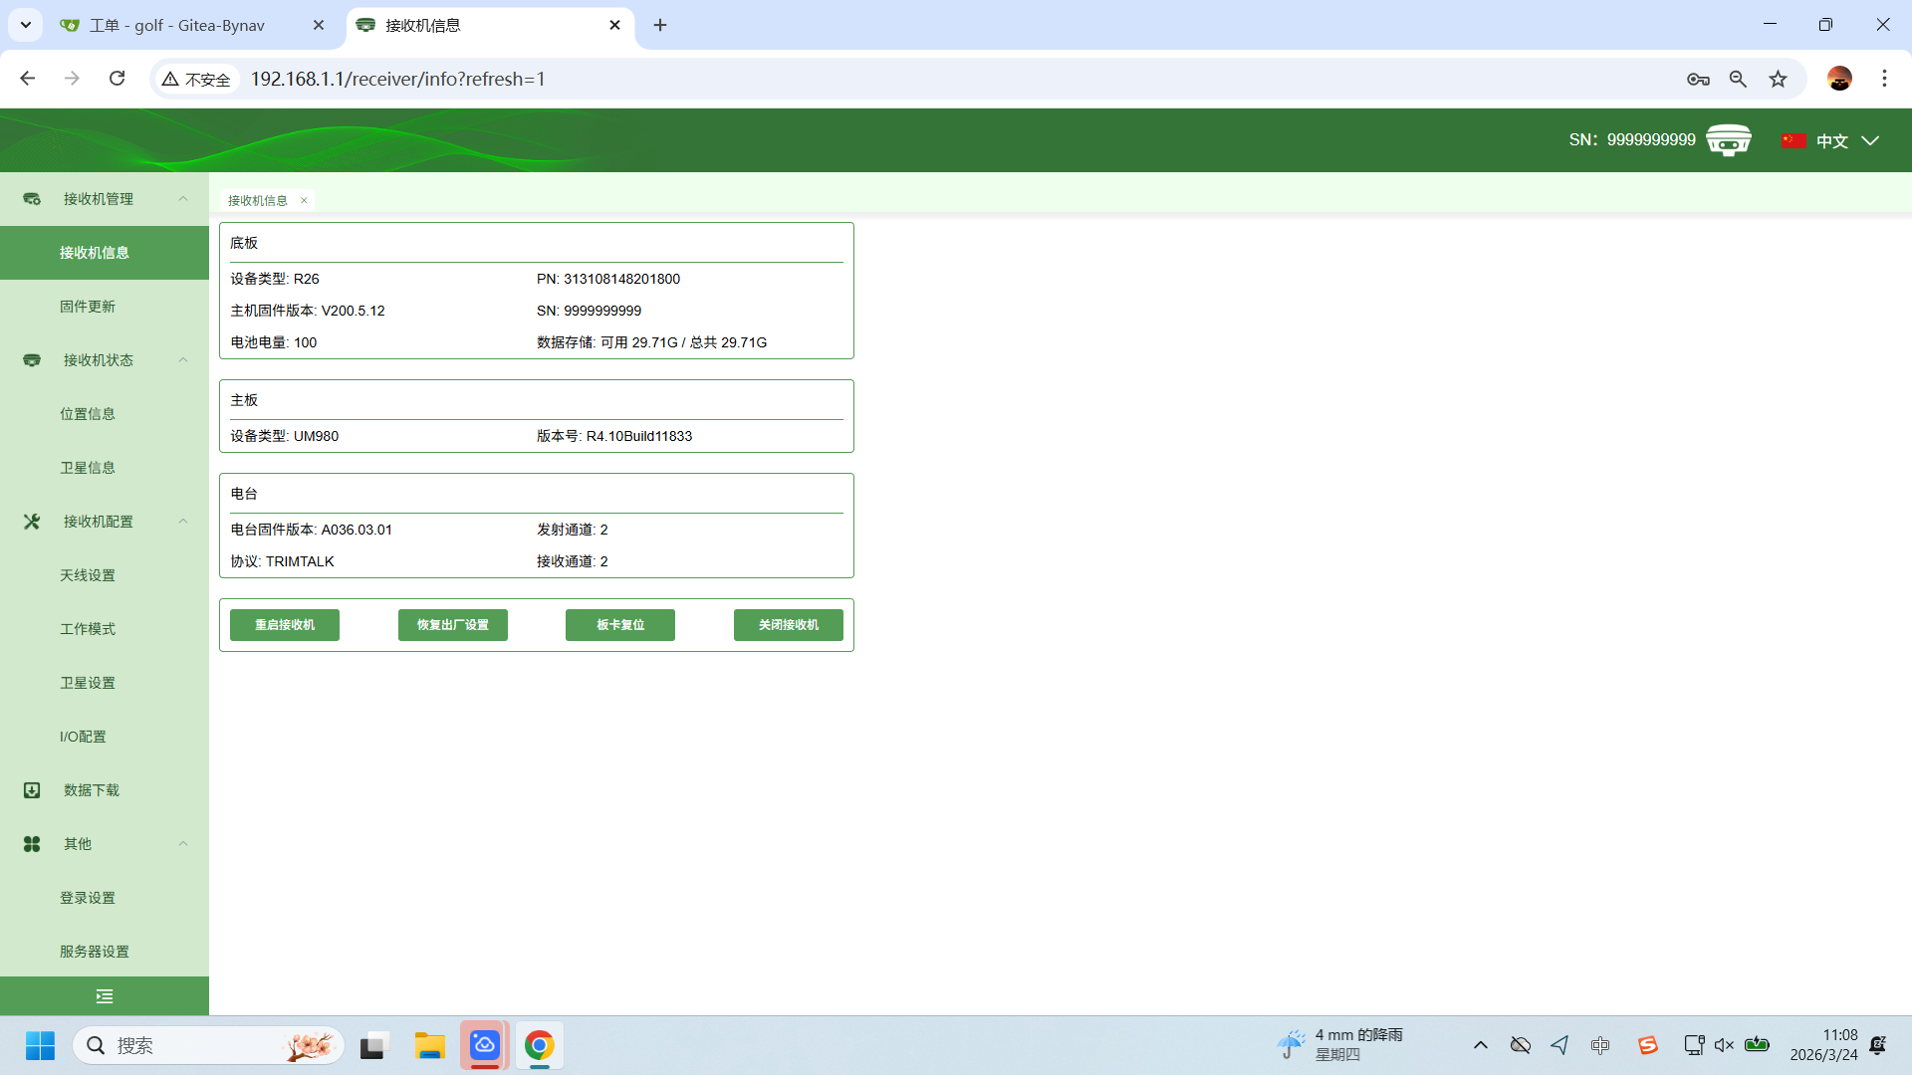1912x1075 pixels.
Task: Open 登录设置 in the sidebar
Action: tap(105, 898)
